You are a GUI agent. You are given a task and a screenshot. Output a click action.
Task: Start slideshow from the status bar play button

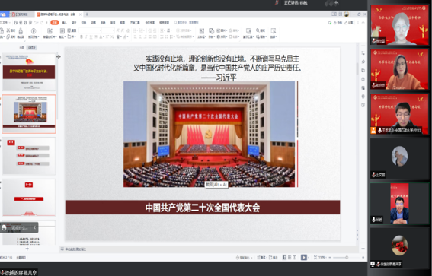[303, 258]
